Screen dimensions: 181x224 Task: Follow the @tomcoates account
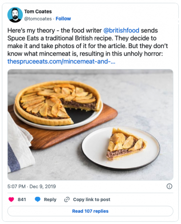coord(63,19)
